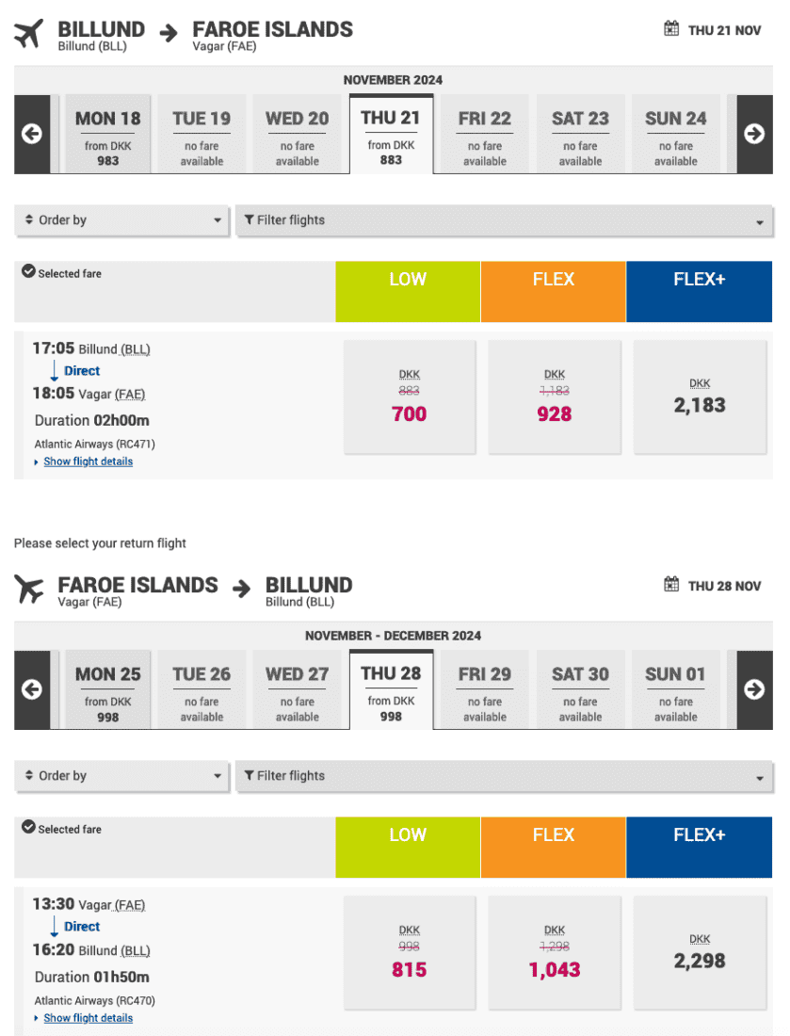
Task: Select the 700 DKK LOW outbound fare
Action: 410,397
